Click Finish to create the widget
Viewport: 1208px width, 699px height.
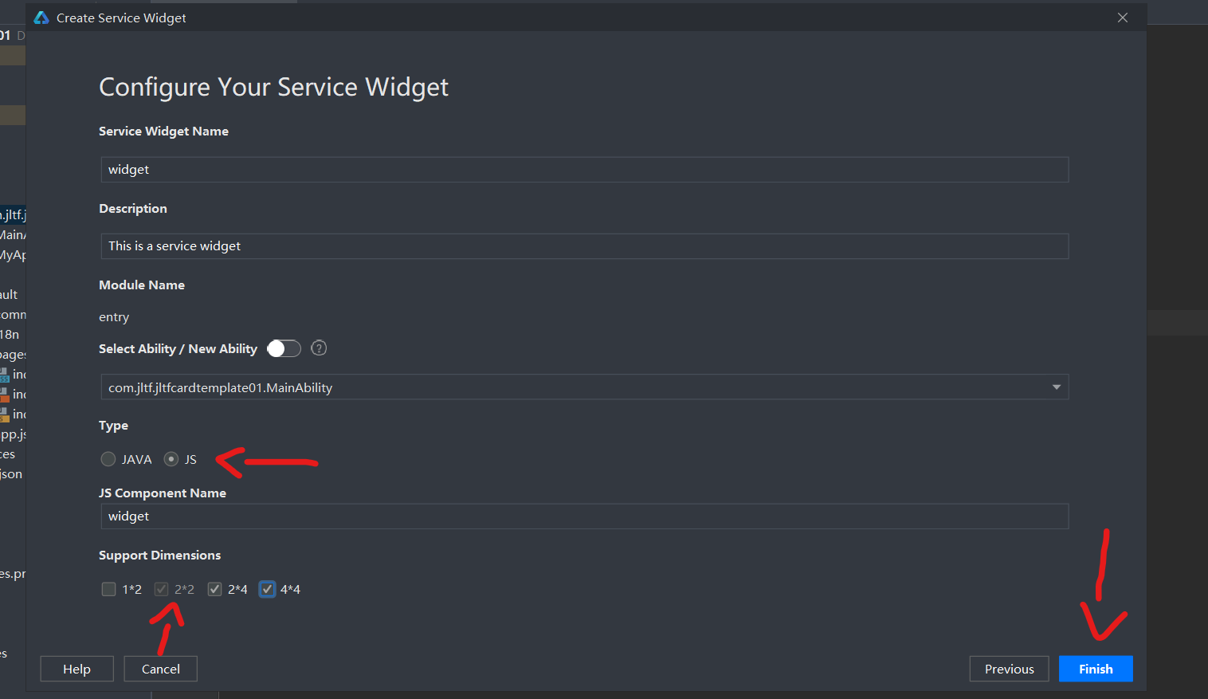(x=1095, y=669)
